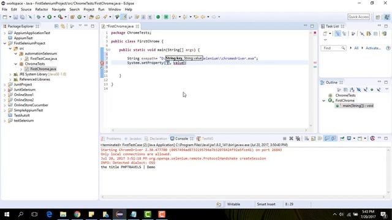The height and width of the screenshot is (220, 392).
Task: Click the Display Selected Console icon
Action: [349, 139]
